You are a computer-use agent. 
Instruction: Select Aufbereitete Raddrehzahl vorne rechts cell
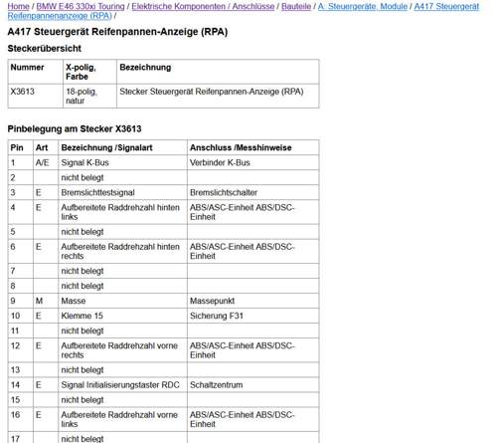(x=122, y=350)
